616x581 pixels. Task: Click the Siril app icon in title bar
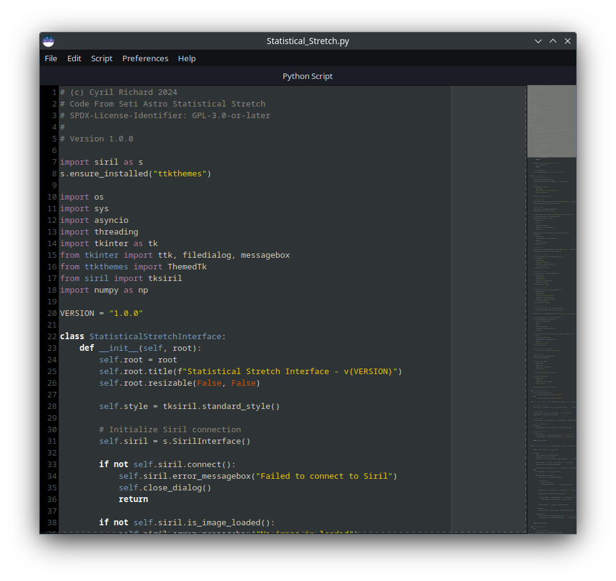48,41
